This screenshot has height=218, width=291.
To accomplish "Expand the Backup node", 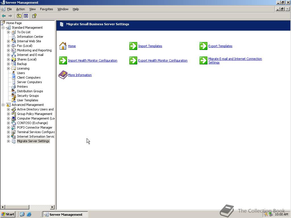I will tap(8, 64).
